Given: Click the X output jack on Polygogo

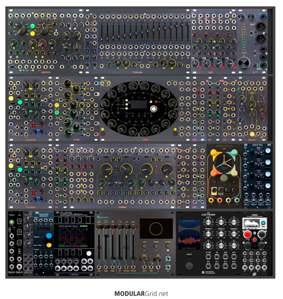Looking at the screenshot, I should pyautogui.click(x=168, y=259).
